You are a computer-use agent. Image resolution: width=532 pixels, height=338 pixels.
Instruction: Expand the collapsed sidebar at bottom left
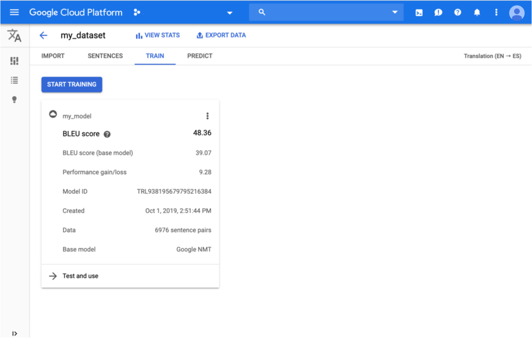pos(14,333)
